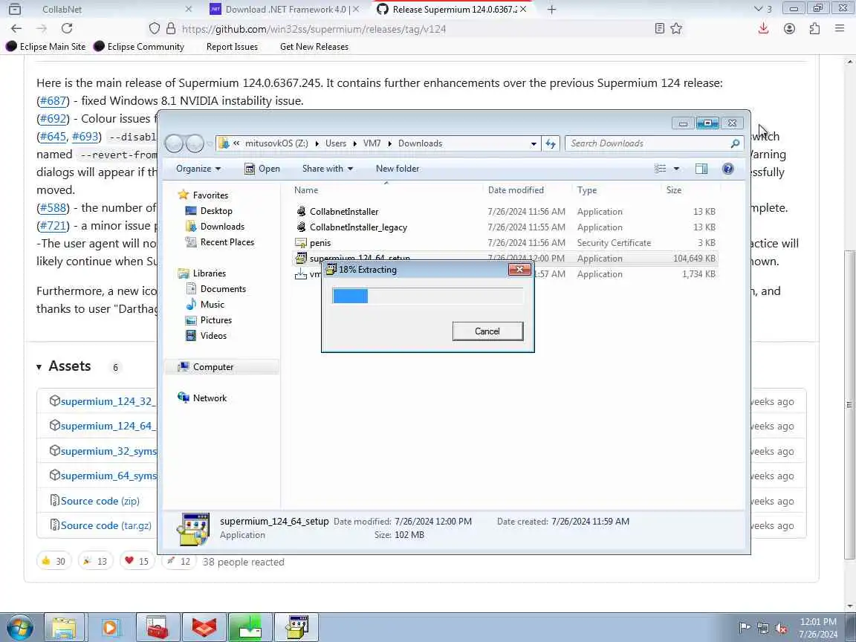Bookmark page with star icon

click(x=676, y=28)
